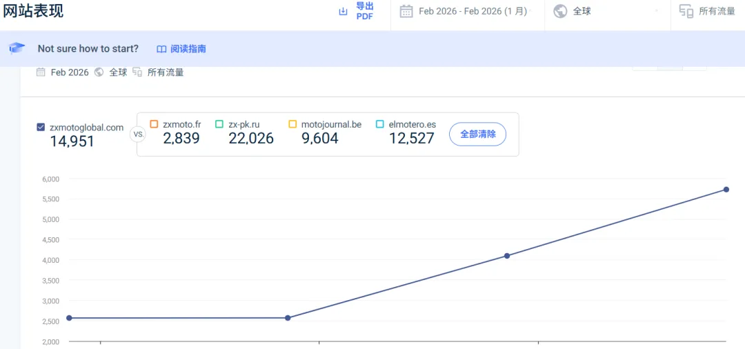Click the globe icon beside 全球
The image size is (745, 349).
pos(560,11)
